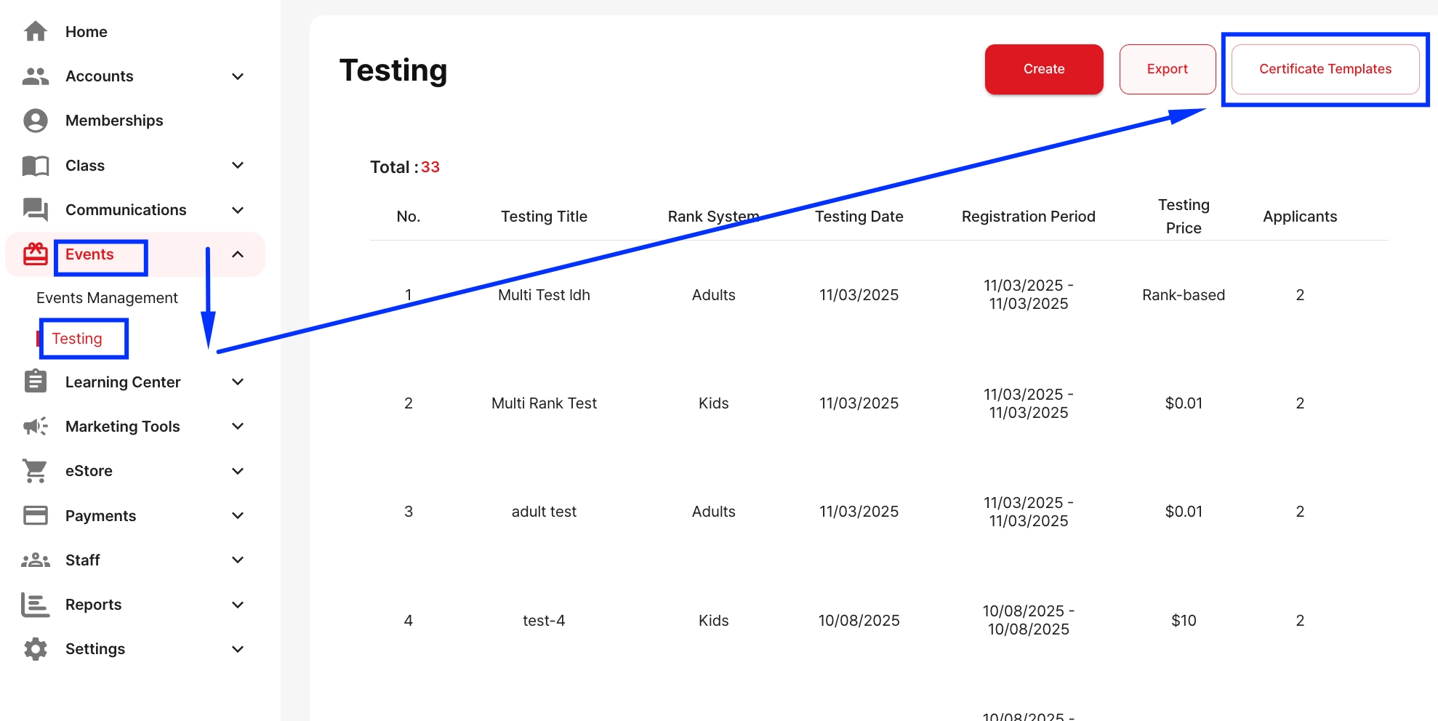1438x721 pixels.
Task: Click the Memberships profile icon
Action: click(35, 121)
